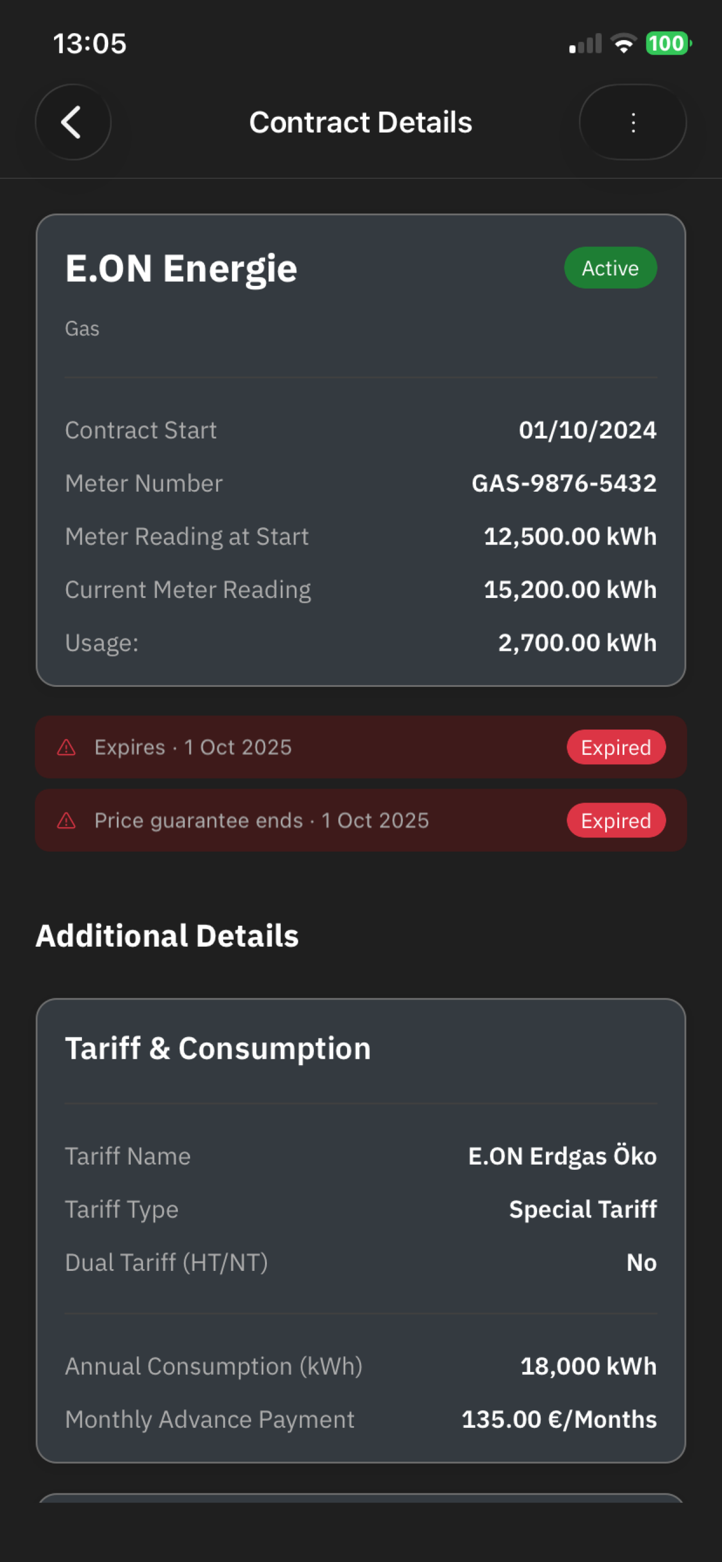Tap the Expired badge on Expires row
The image size is (722, 1562).
[x=615, y=747]
